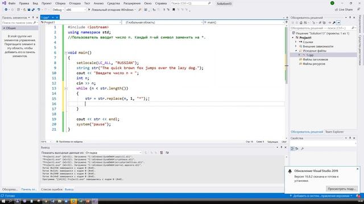This screenshot has width=364, height=204.
Task: Click the taskbar search icon
Action: click(x=10, y=201)
